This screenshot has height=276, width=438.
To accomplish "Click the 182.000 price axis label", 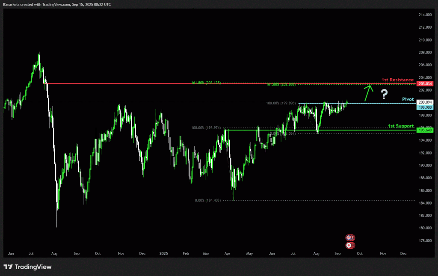I will point(425,216).
